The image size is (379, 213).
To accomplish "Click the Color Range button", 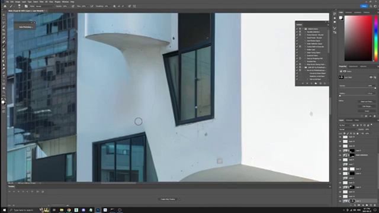I will (x=367, y=106).
